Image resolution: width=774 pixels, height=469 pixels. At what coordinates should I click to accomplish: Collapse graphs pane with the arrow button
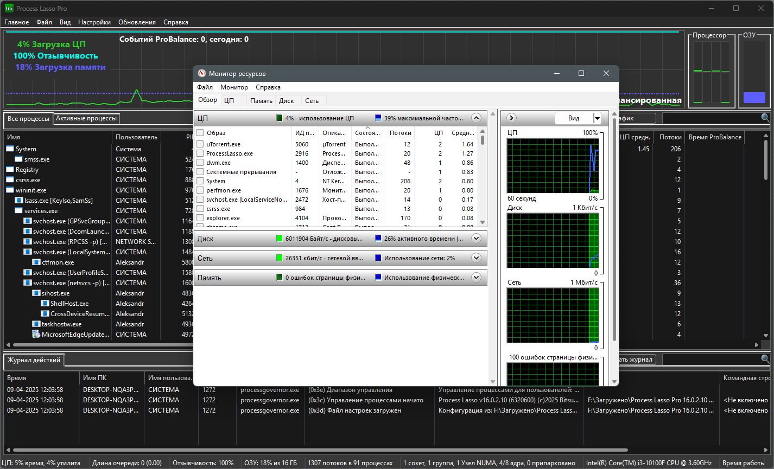point(511,118)
